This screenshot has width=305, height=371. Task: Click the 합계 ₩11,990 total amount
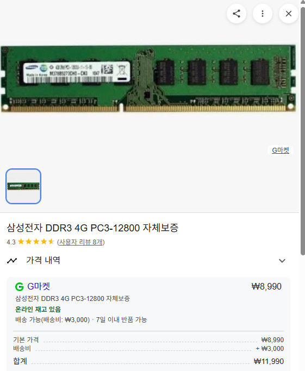coord(269,361)
